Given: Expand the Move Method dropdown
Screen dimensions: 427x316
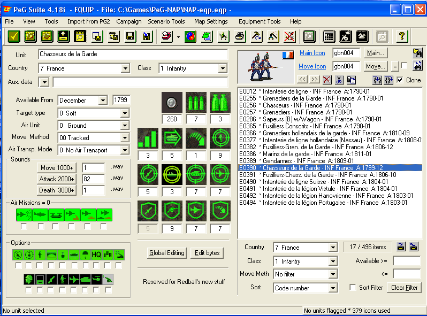Looking at the screenshot, I should point(125,138).
